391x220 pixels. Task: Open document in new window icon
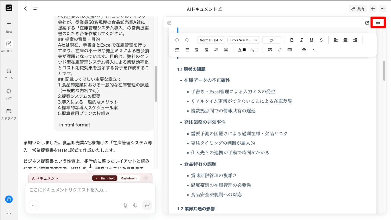click(367, 23)
